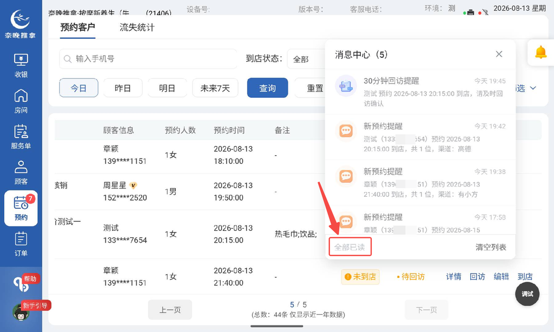Screen dimensions: 554x332
Task: Click customer 章颖 in the 18:10:00 row
Action: coord(110,149)
